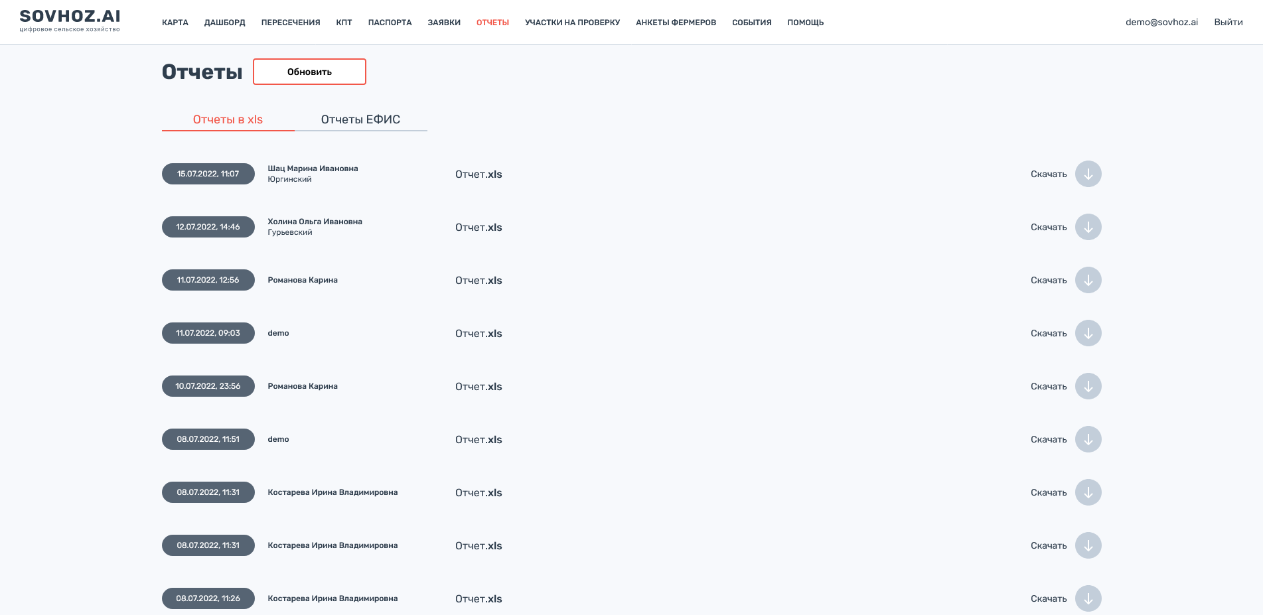Screen dimensions: 1263x615
Task: Click Отчет.xls file name for Шац Марина Ивановна
Action: pos(479,174)
